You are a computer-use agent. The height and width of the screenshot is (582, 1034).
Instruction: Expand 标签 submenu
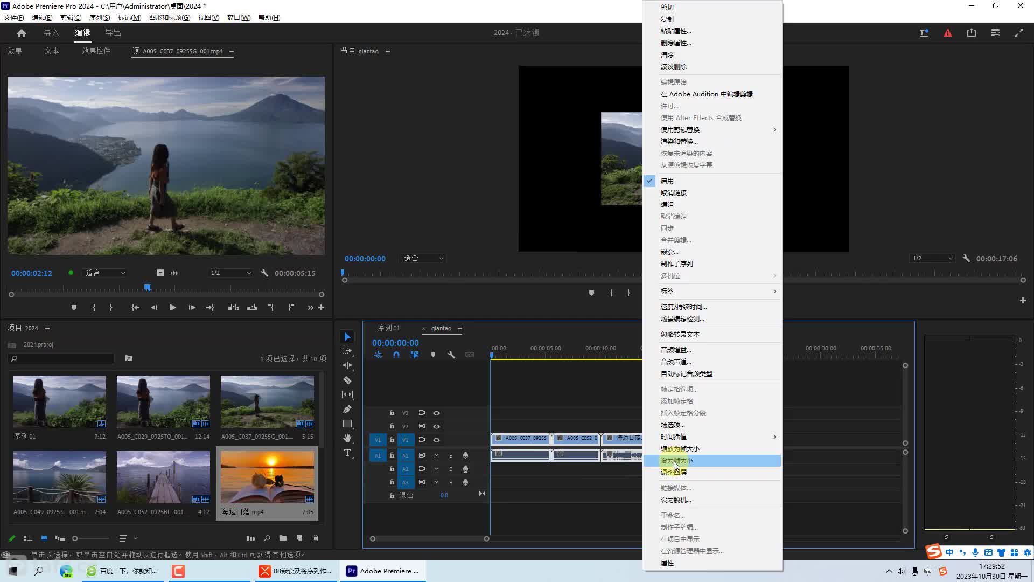[x=712, y=291]
